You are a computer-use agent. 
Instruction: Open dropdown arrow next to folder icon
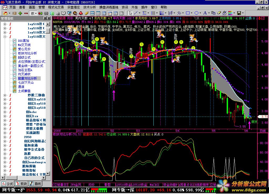tap(10, 13)
